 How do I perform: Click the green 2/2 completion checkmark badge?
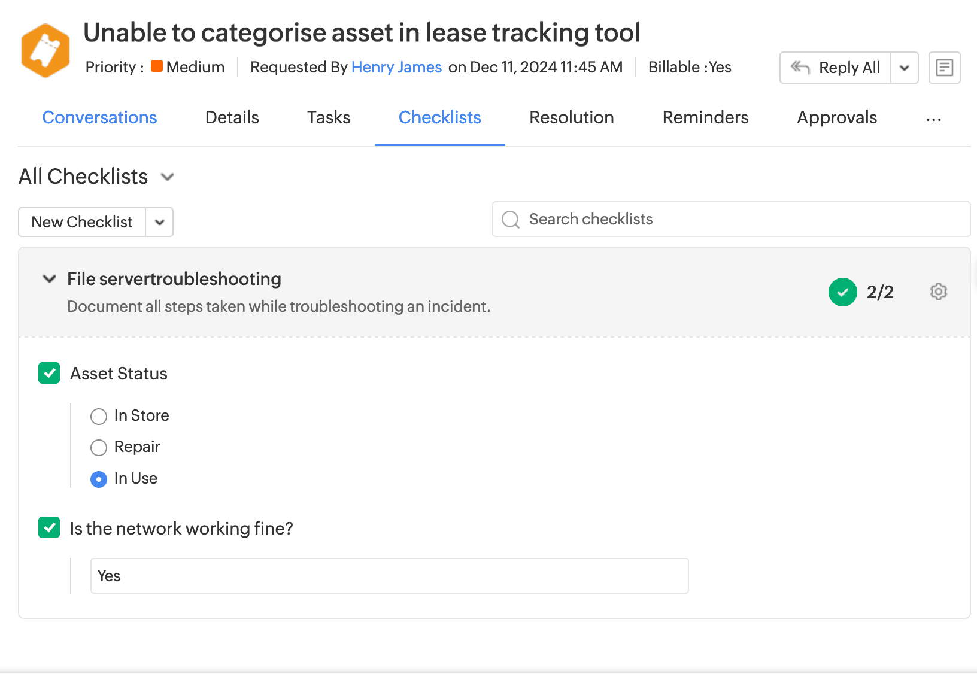pos(842,292)
